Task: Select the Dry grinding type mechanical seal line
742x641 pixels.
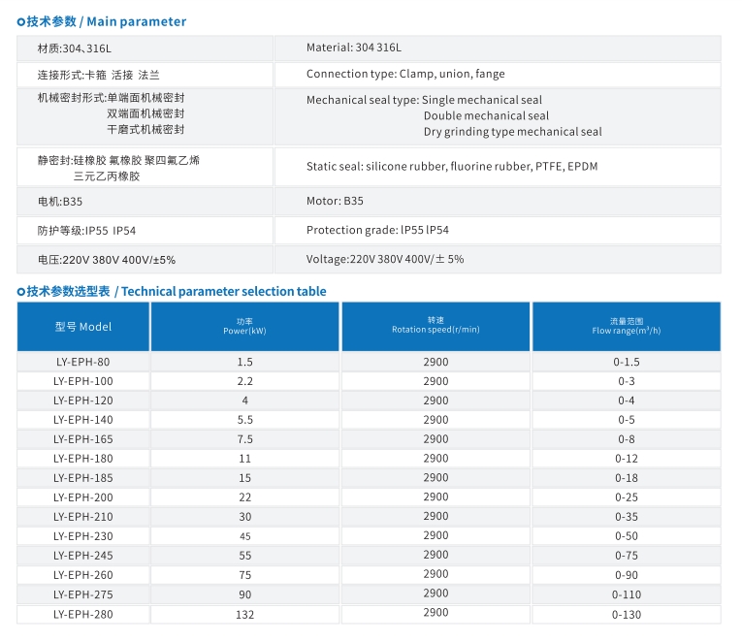Action: (512, 132)
